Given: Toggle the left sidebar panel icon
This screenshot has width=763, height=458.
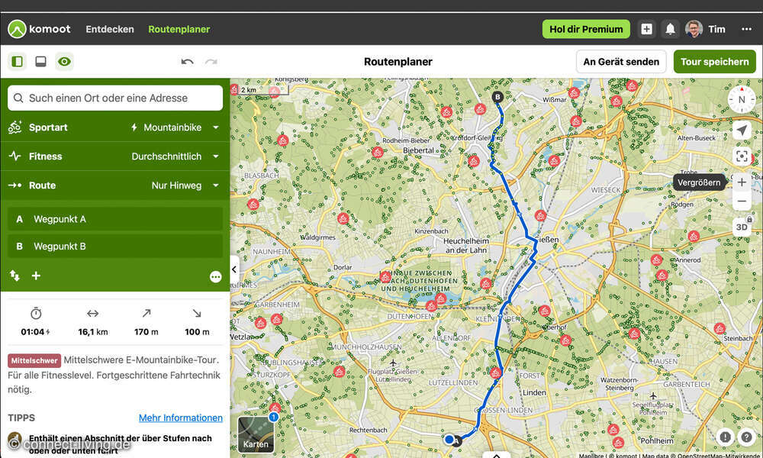Looking at the screenshot, I should [17, 61].
